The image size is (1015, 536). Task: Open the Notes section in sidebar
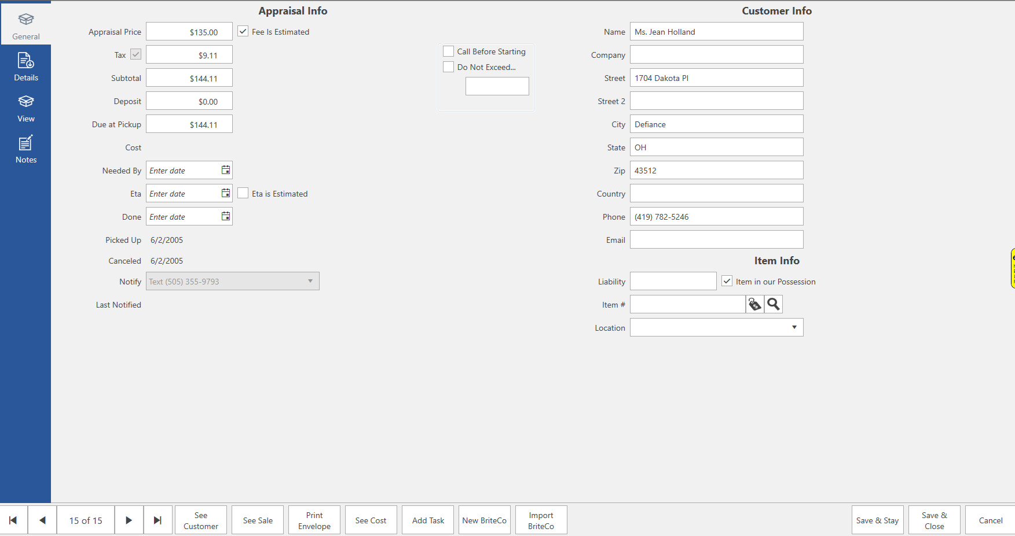[25, 149]
